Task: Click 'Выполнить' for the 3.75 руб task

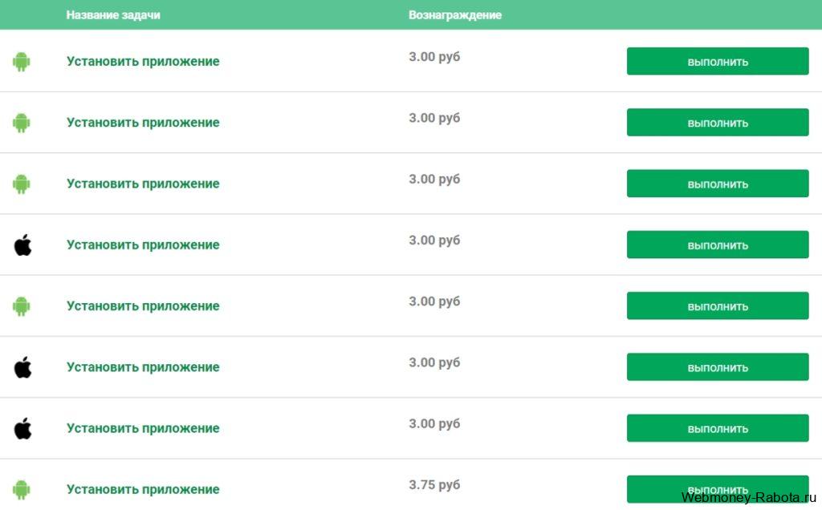Action: click(718, 489)
